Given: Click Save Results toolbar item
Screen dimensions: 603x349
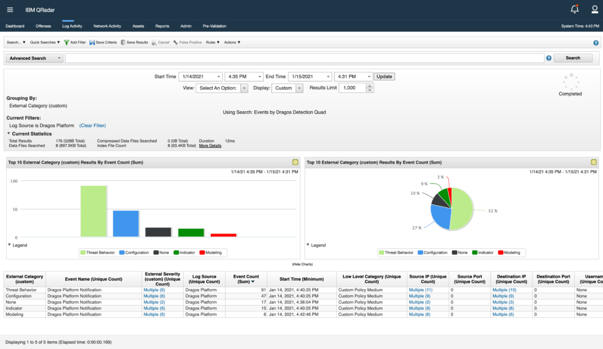Looking at the screenshot, I should (x=134, y=42).
